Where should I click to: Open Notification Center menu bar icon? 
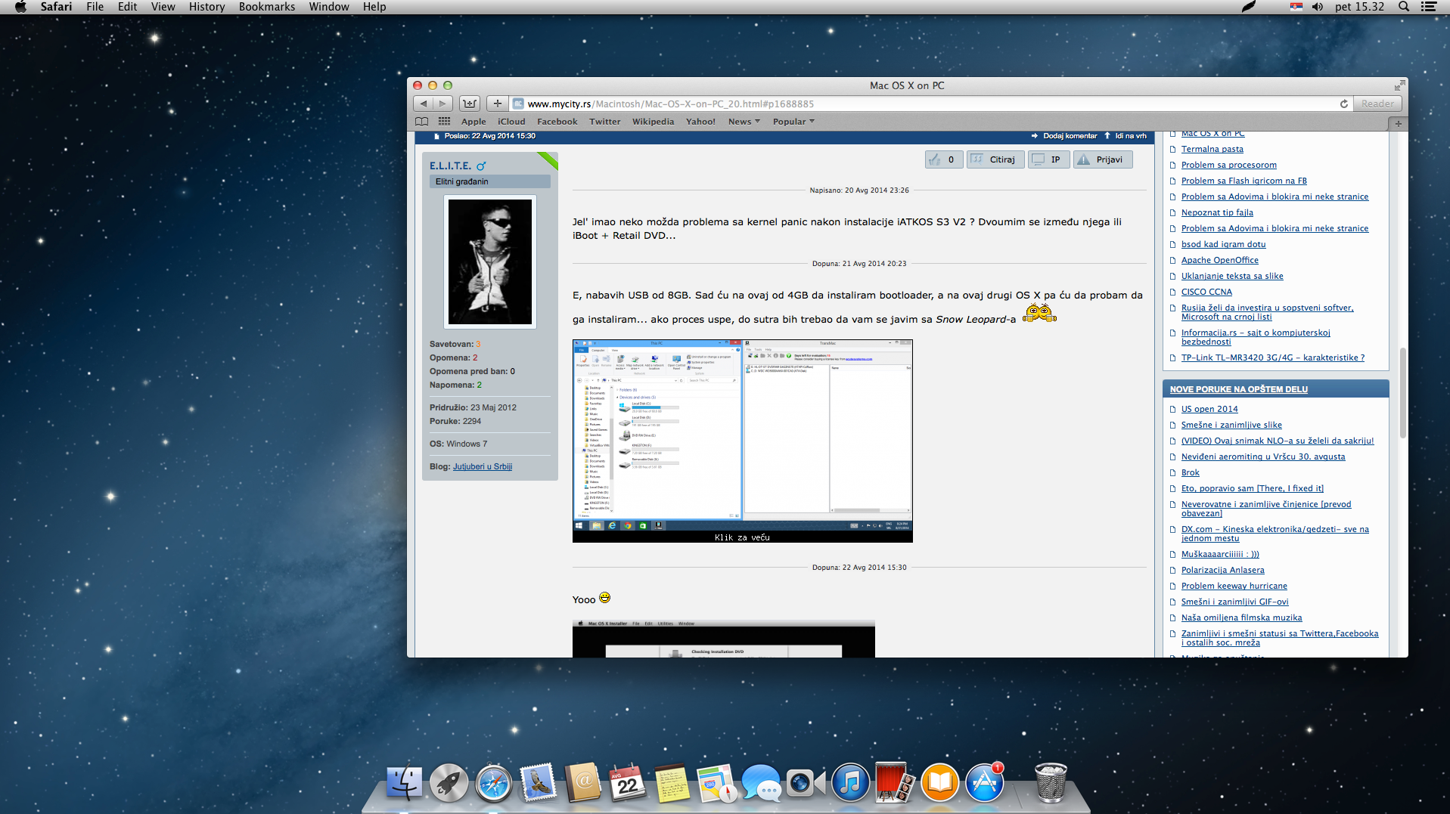[x=1429, y=7]
